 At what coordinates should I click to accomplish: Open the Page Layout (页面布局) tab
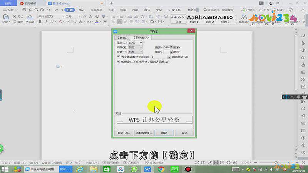[x=97, y=10]
